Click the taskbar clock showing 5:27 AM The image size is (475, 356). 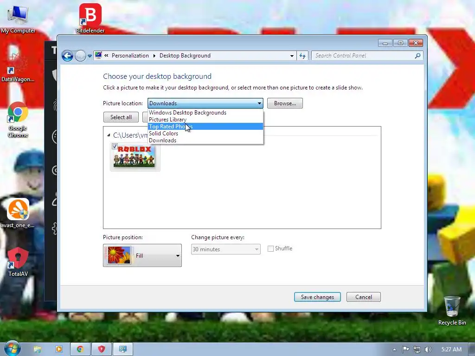click(451, 350)
